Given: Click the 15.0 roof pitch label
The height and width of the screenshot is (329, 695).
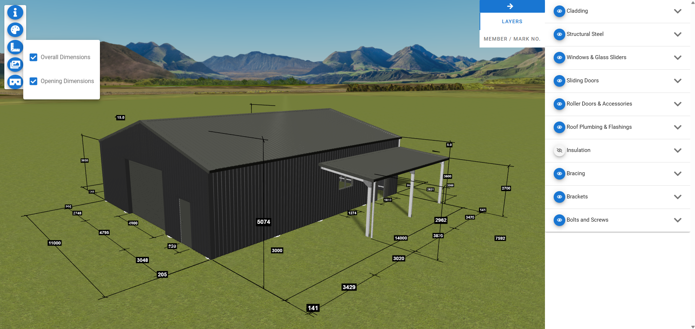Looking at the screenshot, I should [121, 118].
